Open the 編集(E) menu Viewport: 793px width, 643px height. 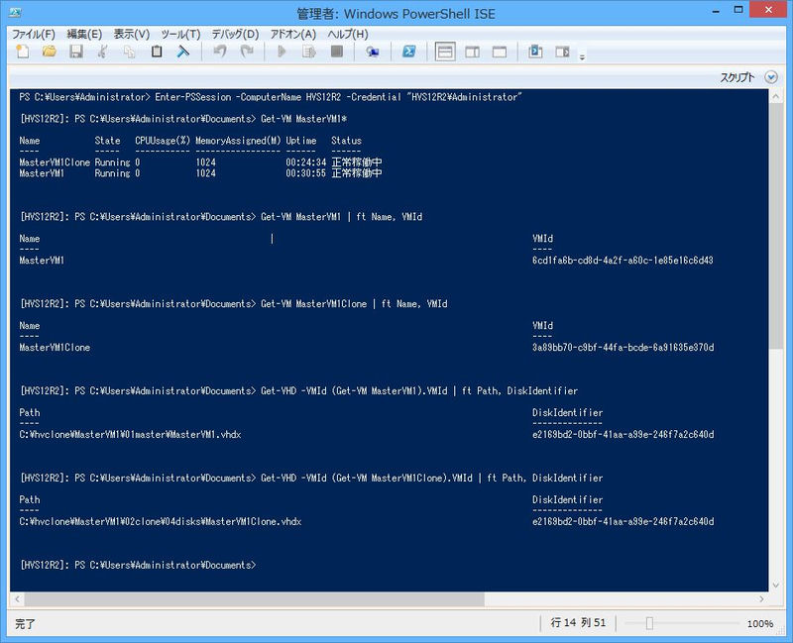pos(84,34)
